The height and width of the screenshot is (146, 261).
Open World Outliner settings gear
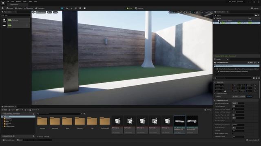click(259, 15)
